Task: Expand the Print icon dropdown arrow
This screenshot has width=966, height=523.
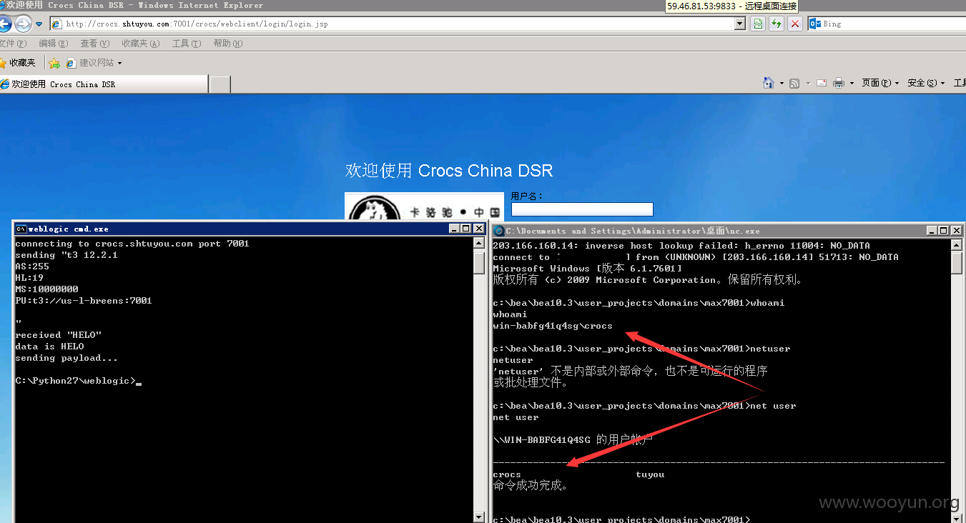Action: pos(852,84)
